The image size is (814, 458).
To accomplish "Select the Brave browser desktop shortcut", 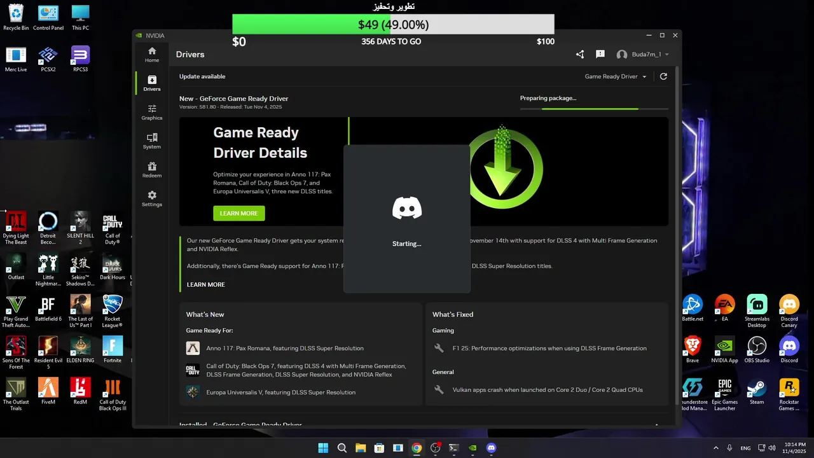I will [x=693, y=350].
